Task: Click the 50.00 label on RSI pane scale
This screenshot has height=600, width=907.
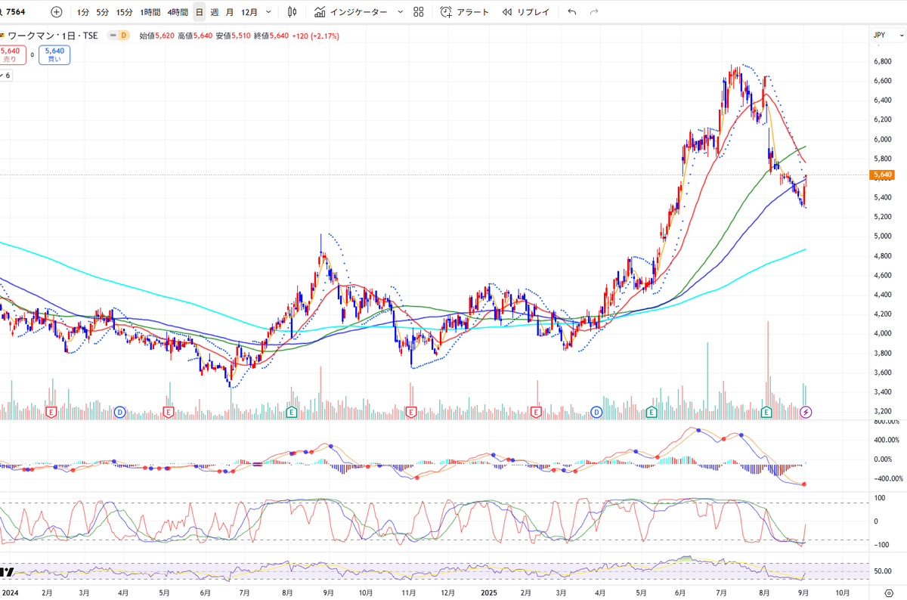Action: coord(882,571)
